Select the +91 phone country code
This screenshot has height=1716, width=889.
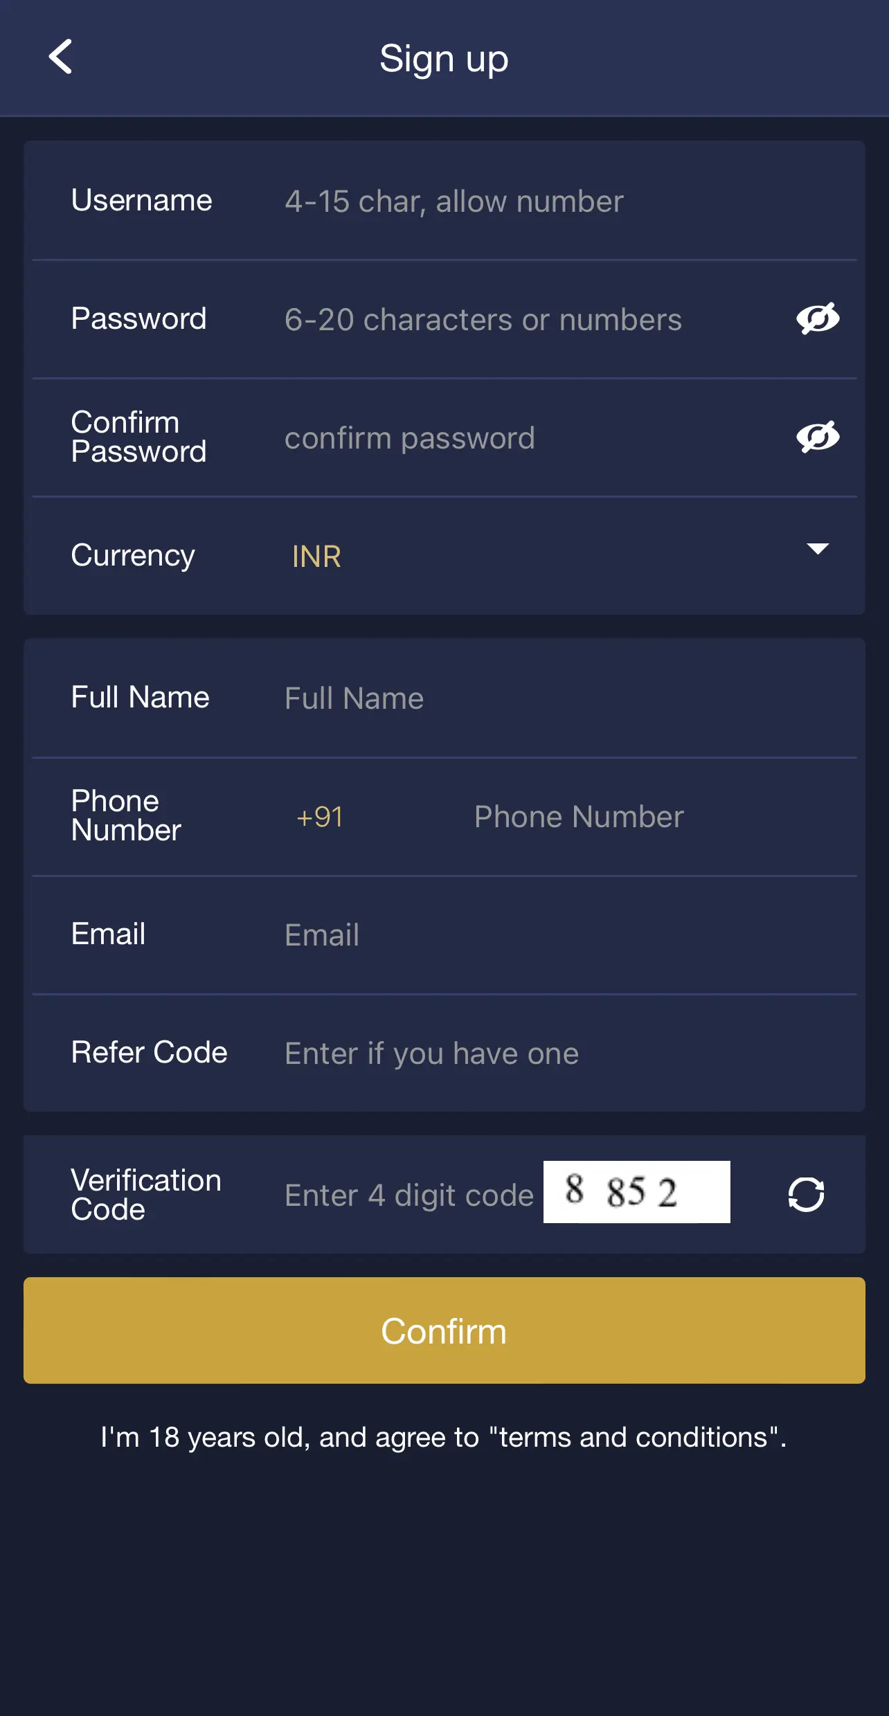click(319, 817)
